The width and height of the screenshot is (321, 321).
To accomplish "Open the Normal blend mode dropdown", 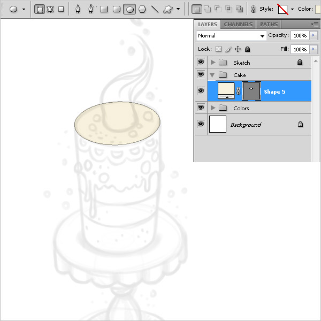I will coord(231,36).
